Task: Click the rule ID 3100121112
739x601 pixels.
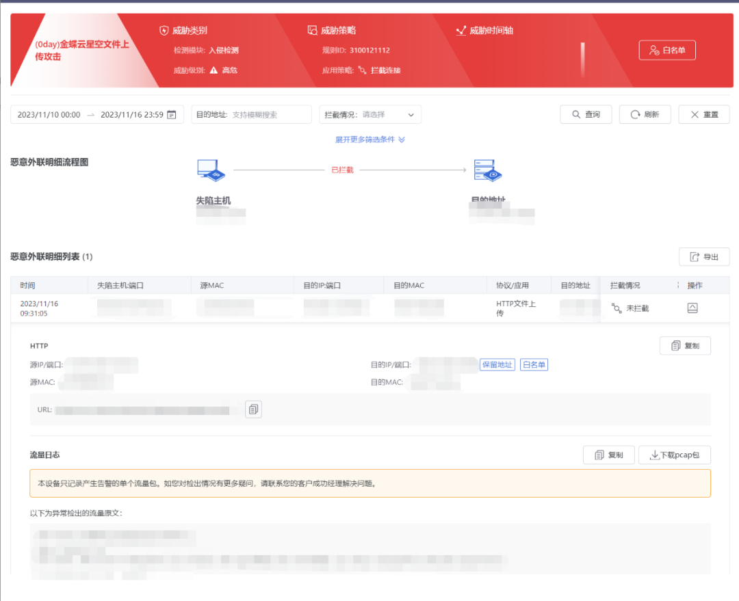Action: pos(369,51)
